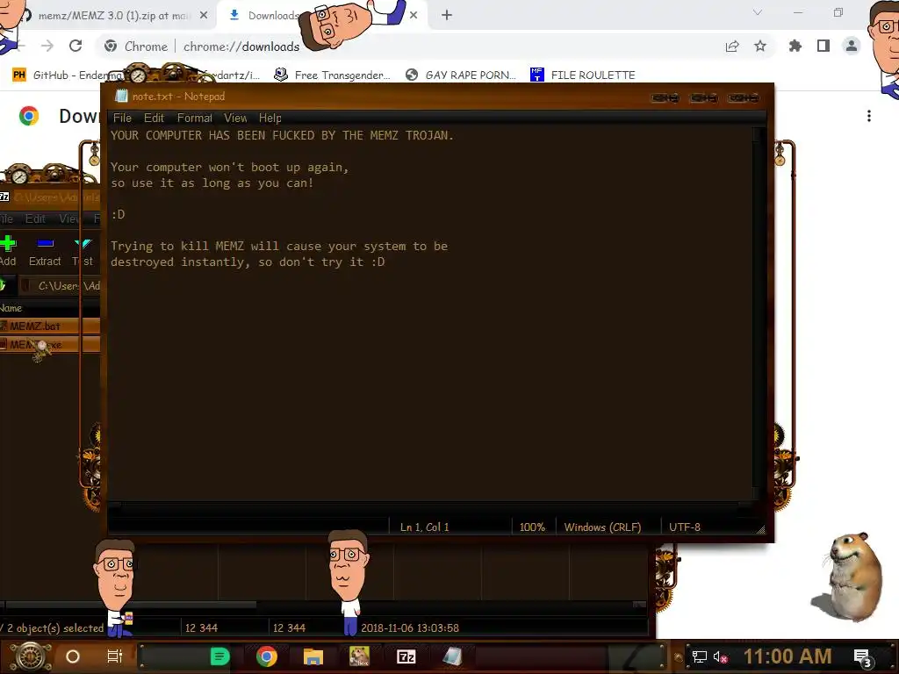Image resolution: width=899 pixels, height=674 pixels.
Task: Open Notepad File menu
Action: pos(122,118)
